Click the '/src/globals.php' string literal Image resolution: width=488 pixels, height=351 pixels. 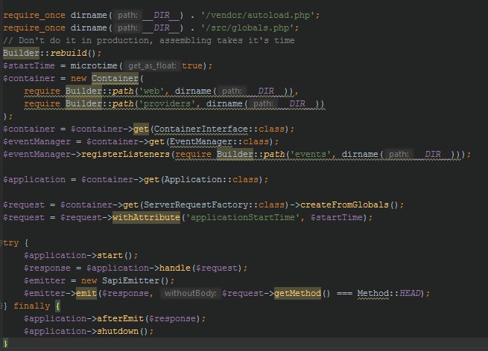coord(247,28)
